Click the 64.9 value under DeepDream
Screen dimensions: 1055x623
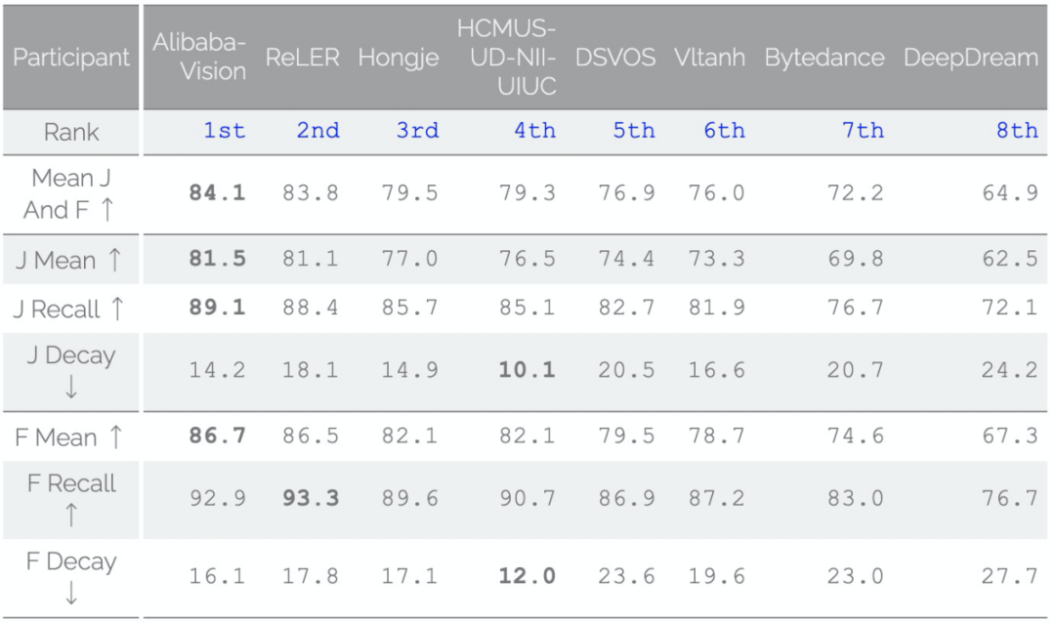pos(1010,193)
